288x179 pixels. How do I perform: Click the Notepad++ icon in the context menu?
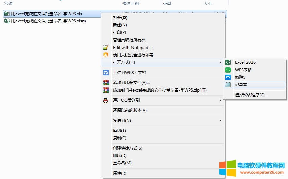pos(105,47)
